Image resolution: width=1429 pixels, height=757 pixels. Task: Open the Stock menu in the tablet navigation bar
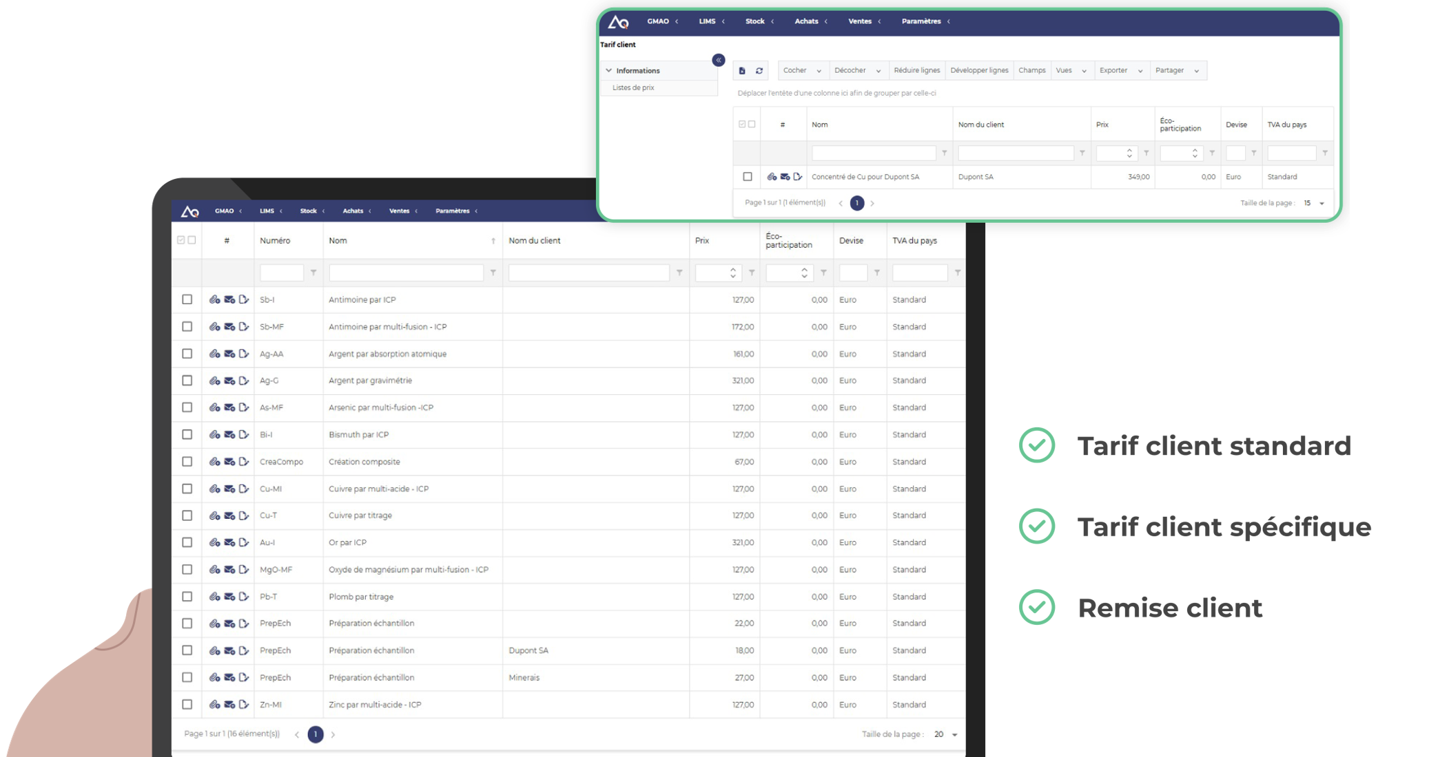tap(312, 211)
